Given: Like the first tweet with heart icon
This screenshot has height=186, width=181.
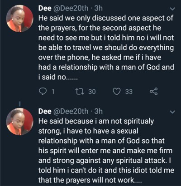Looking at the screenshot, I should pos(117,92).
